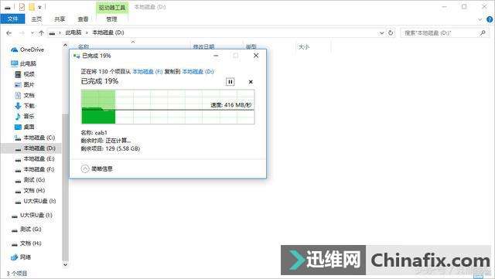This screenshot has height=279, width=495.
Task: Select 本地磁盘 (C:) drive in sidebar
Action: point(35,138)
